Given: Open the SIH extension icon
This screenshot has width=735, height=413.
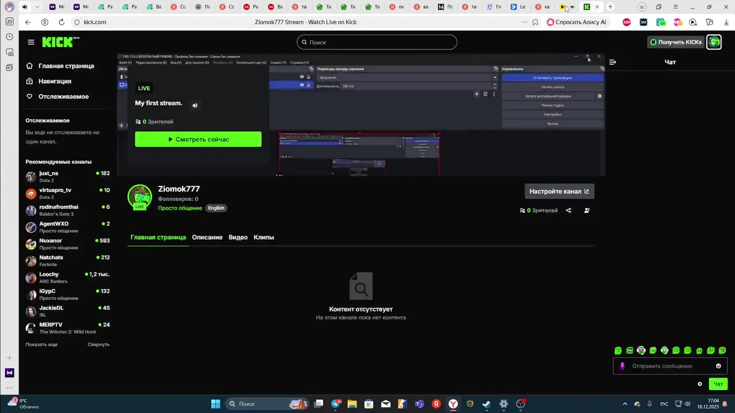Looking at the screenshot, I should pos(644,22).
